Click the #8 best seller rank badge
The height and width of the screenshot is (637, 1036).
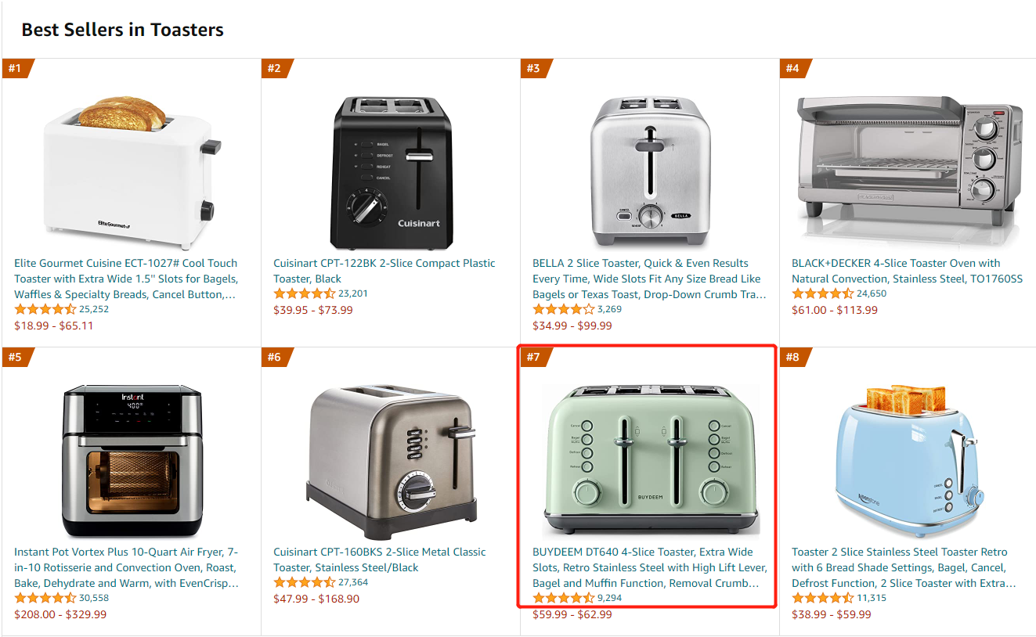click(x=793, y=357)
